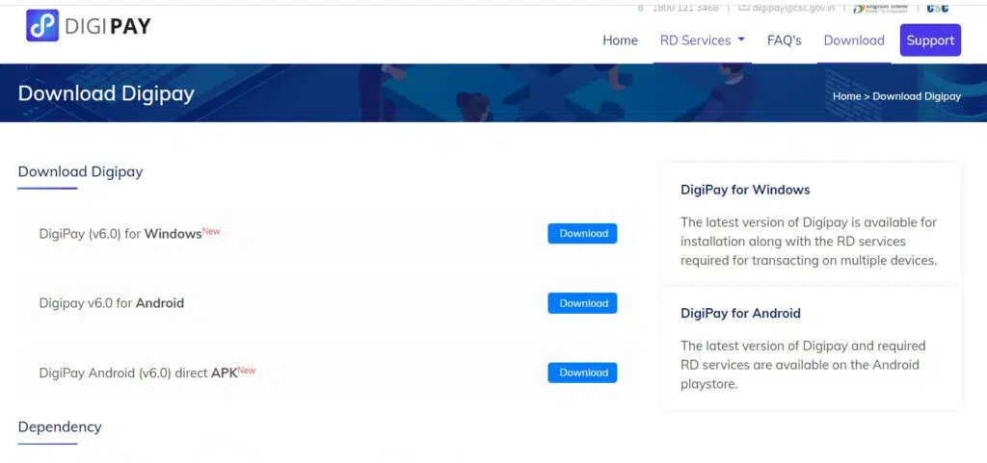Click the digipay@csc.gov.in email link

(793, 8)
